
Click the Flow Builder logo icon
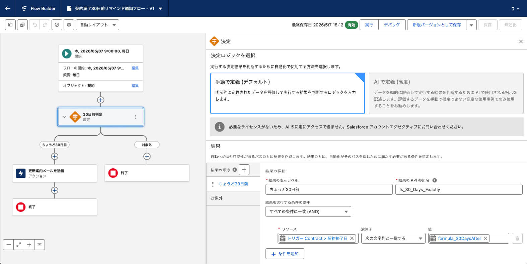click(24, 8)
